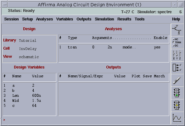Click the 'Outputs' section heading

(114, 67)
